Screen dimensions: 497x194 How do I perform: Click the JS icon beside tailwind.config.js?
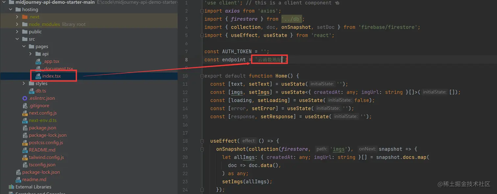(x=25, y=158)
